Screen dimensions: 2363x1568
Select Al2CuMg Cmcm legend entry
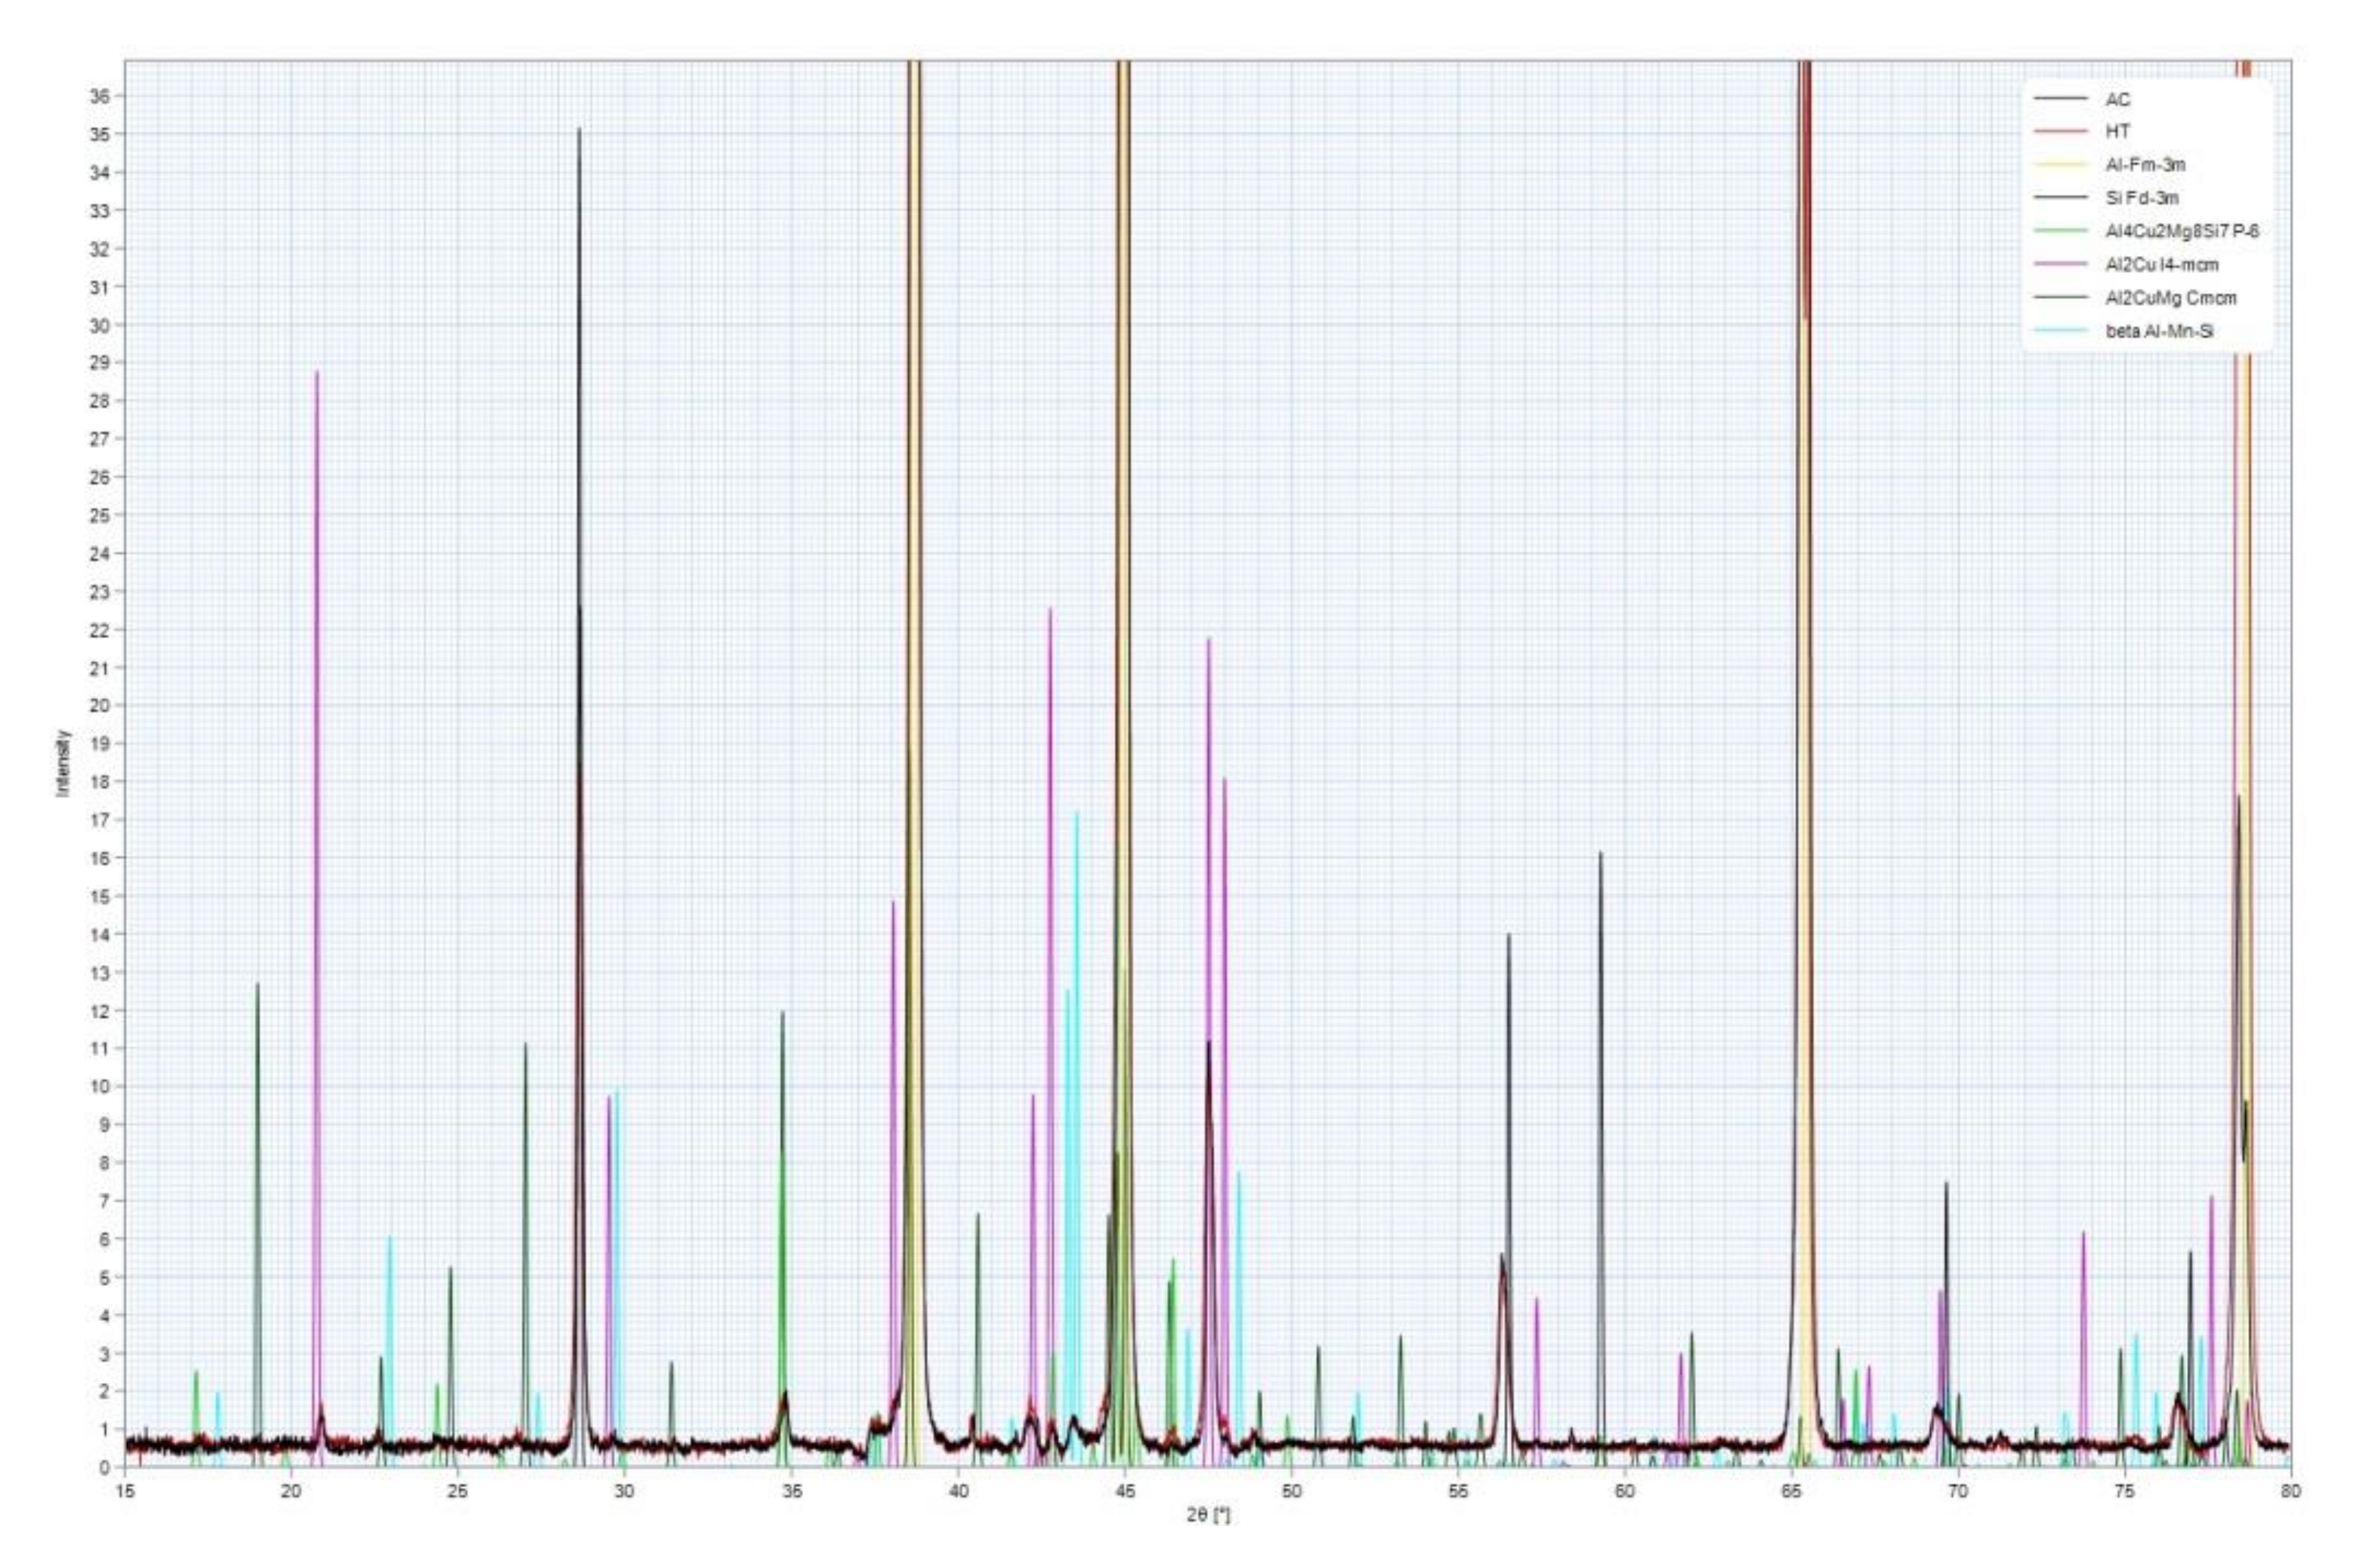[2170, 298]
